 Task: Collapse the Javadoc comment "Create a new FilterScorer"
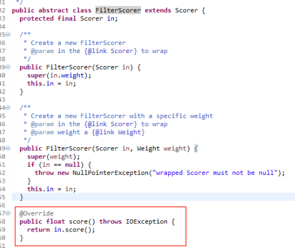(x=8, y=35)
